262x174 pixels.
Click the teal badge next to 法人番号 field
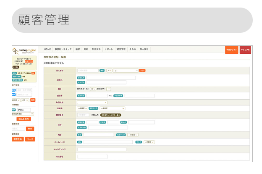click(x=102, y=71)
